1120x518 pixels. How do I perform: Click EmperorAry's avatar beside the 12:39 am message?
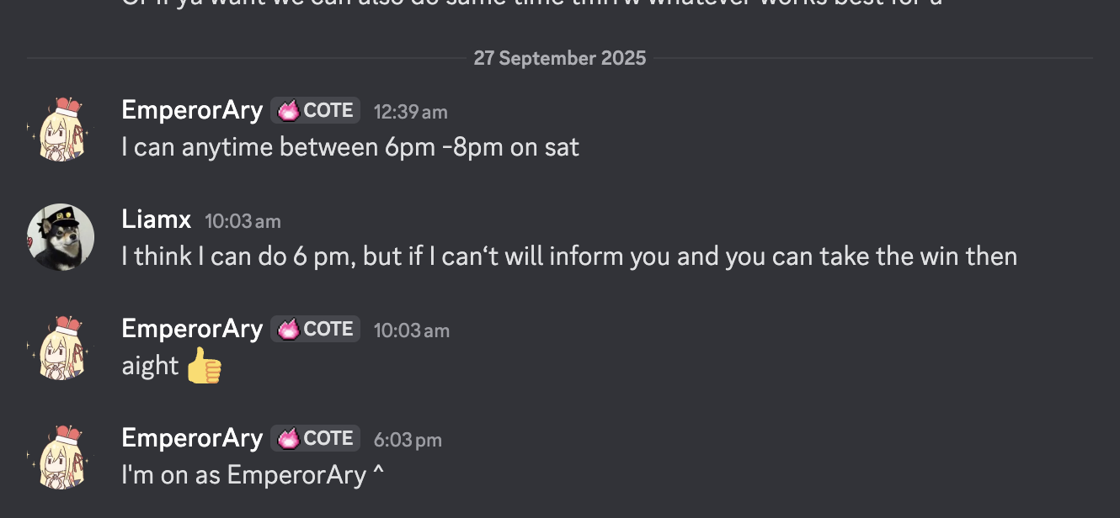pyautogui.click(x=61, y=129)
